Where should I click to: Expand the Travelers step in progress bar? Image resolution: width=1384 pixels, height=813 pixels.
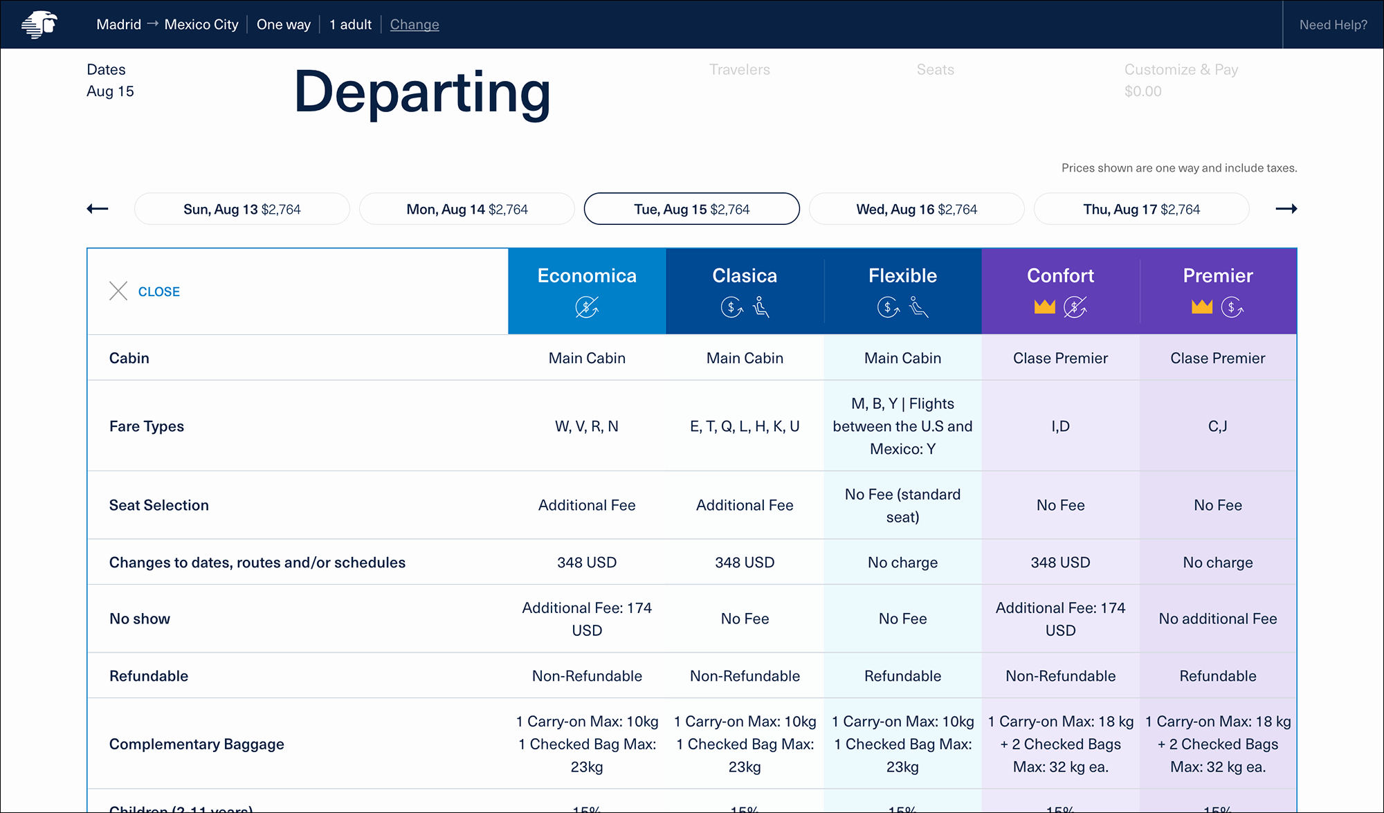pyautogui.click(x=738, y=70)
